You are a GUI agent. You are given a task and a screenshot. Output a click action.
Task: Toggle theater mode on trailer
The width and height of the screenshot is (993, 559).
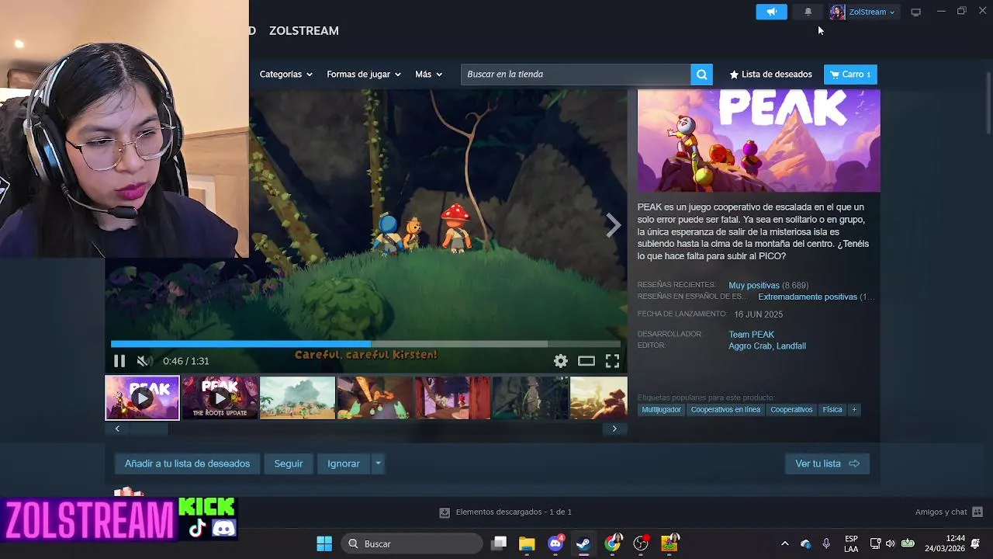586,360
